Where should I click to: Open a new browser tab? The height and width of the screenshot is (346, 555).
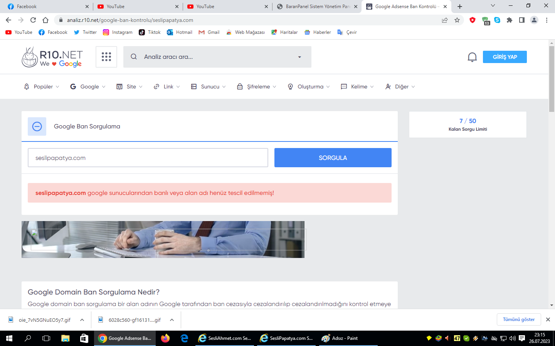[x=460, y=7]
